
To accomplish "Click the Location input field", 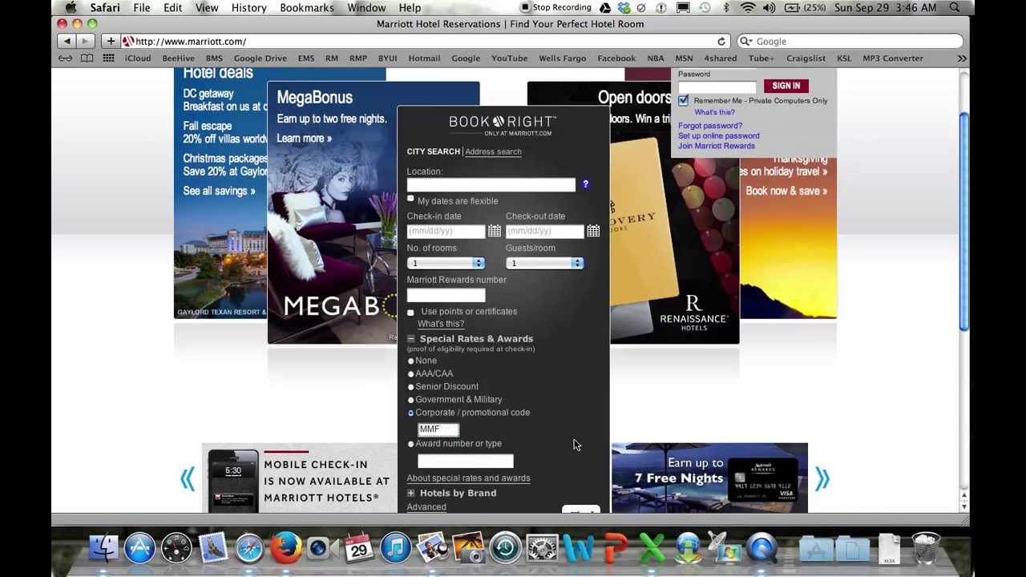I will [x=491, y=185].
